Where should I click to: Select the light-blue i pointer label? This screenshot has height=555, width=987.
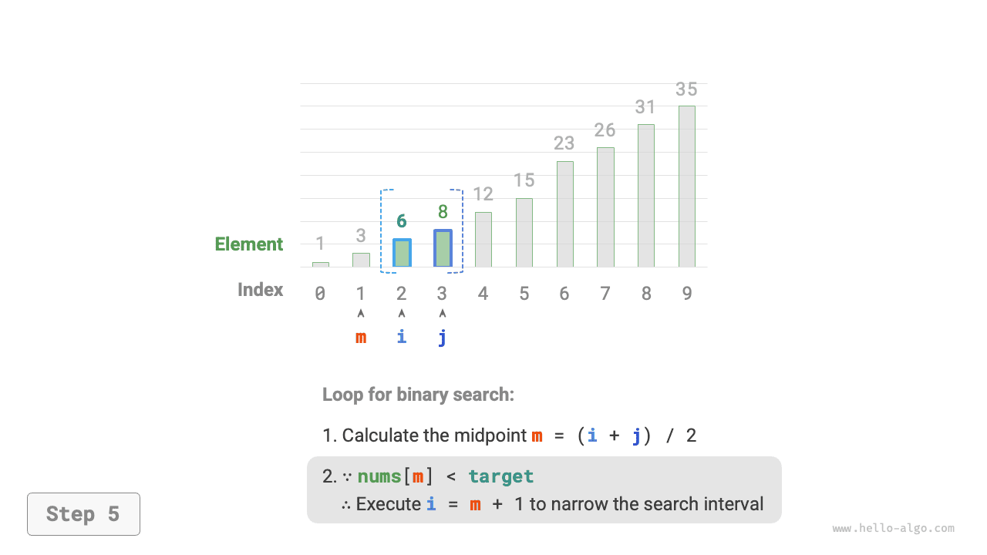click(x=402, y=337)
